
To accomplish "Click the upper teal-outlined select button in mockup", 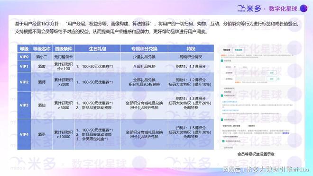I will pyautogui.click(x=272, y=73).
